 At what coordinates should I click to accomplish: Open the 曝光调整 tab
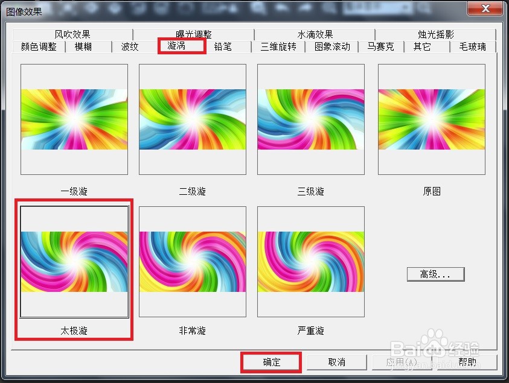pos(194,34)
